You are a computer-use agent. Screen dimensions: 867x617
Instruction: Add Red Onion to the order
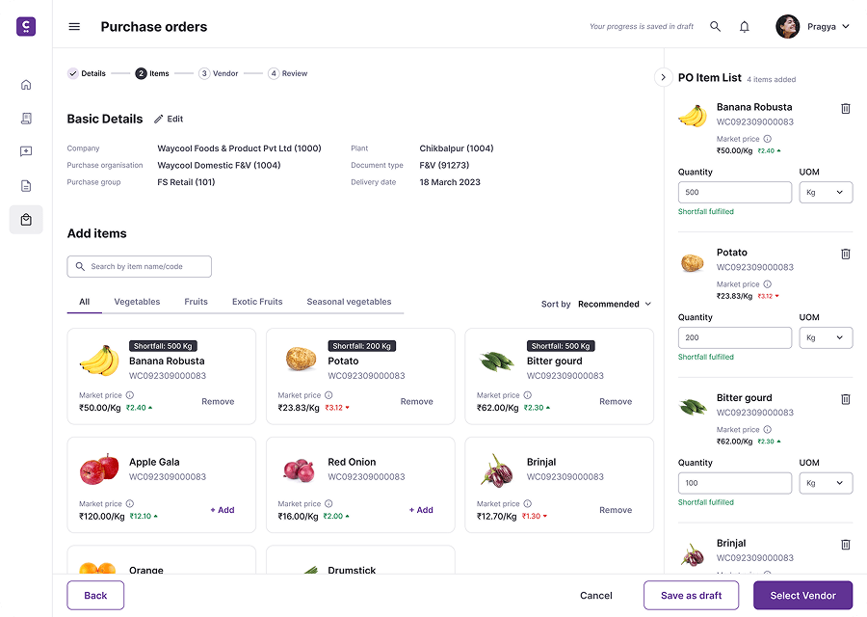[x=421, y=510]
